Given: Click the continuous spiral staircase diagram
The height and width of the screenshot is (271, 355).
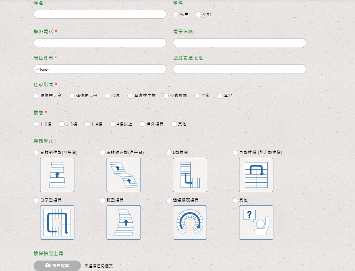Looking at the screenshot, I should (x=190, y=222).
